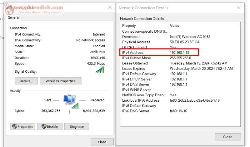Image resolution: width=250 pixels, height=147 pixels.
Task: Select the IPv4 Default Gateway row
Action: (180, 74)
